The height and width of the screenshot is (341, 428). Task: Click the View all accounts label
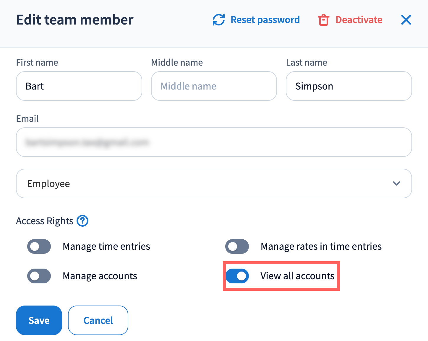pos(297,276)
